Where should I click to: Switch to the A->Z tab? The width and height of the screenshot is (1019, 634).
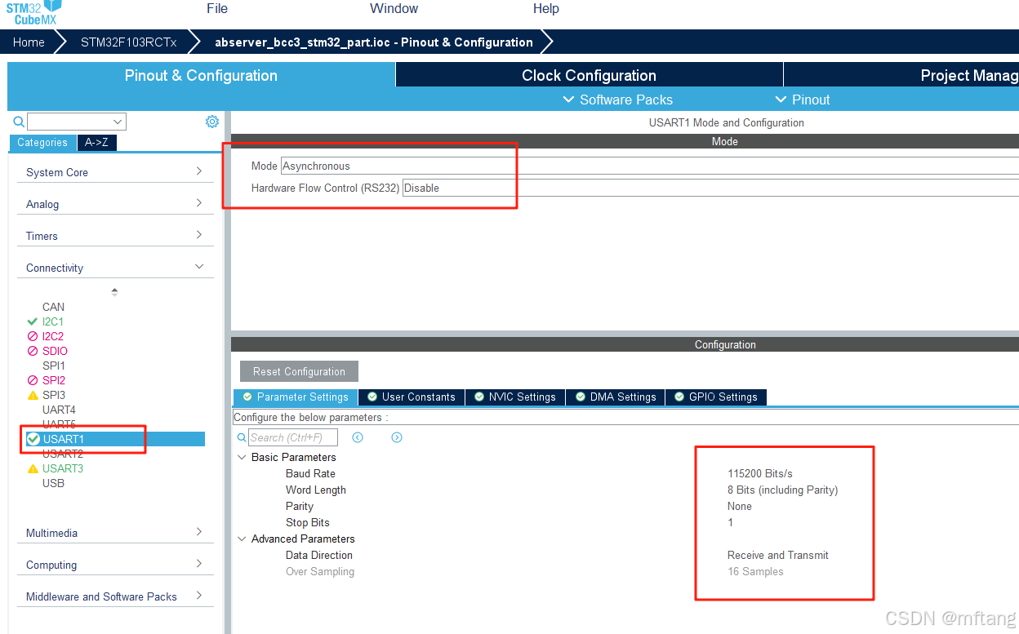point(96,142)
